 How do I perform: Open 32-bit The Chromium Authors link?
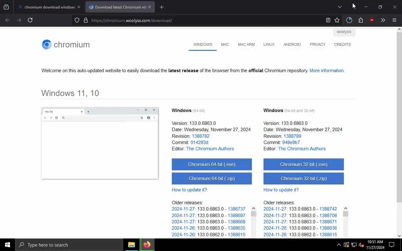pyautogui.click(x=302, y=149)
